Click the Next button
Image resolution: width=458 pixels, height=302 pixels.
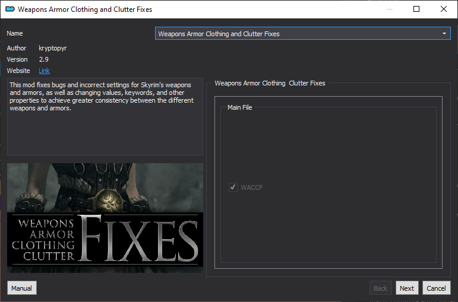(407, 288)
